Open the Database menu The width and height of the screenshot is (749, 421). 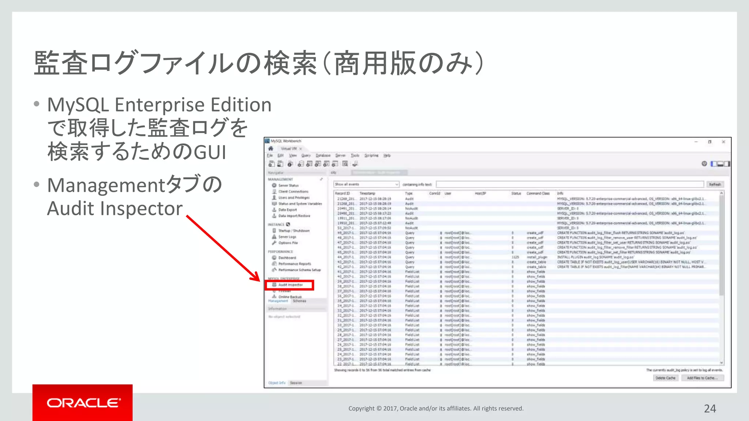[x=323, y=155]
